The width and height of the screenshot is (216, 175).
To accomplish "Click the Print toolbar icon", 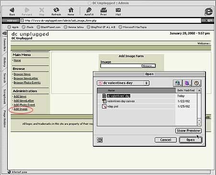I will pos(103,11).
